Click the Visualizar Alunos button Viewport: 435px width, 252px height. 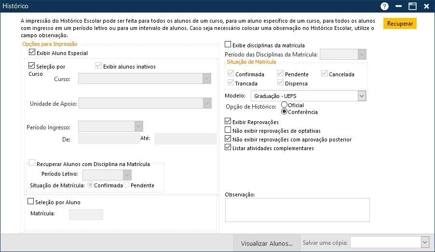[267, 243]
